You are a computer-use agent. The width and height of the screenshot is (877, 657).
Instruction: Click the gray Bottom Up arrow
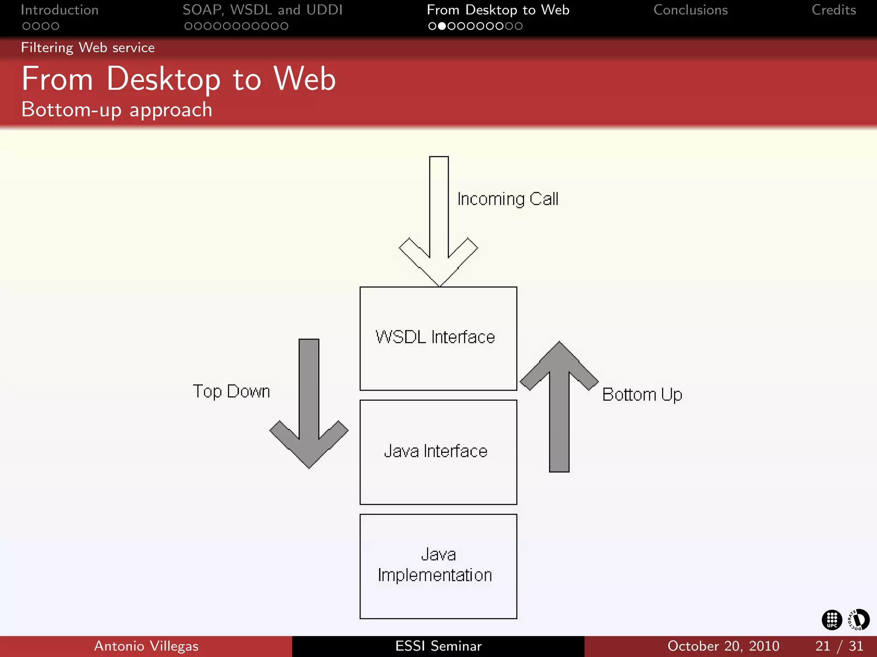559,406
